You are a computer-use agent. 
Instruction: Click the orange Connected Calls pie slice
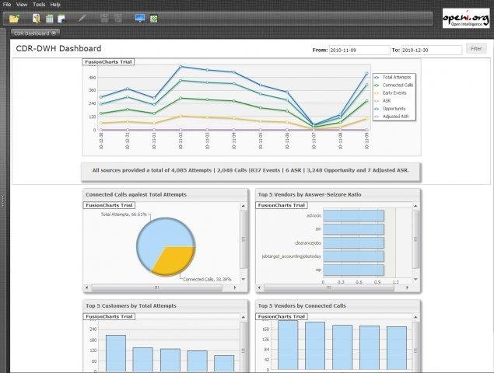click(175, 260)
